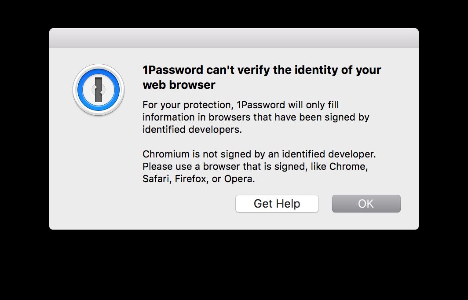Click the "identified developers." text line
The height and width of the screenshot is (300, 468).
(x=192, y=130)
